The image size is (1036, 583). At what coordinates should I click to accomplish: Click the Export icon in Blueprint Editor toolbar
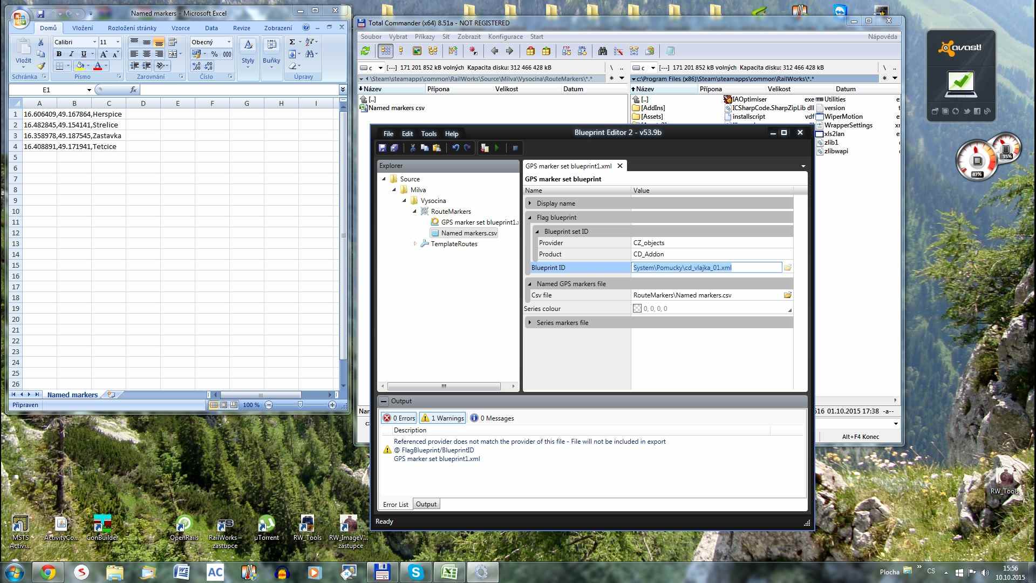(485, 148)
